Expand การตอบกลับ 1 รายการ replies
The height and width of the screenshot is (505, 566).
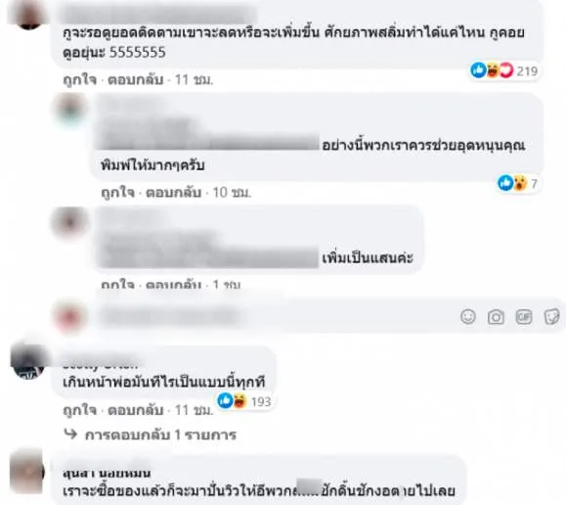[151, 435]
